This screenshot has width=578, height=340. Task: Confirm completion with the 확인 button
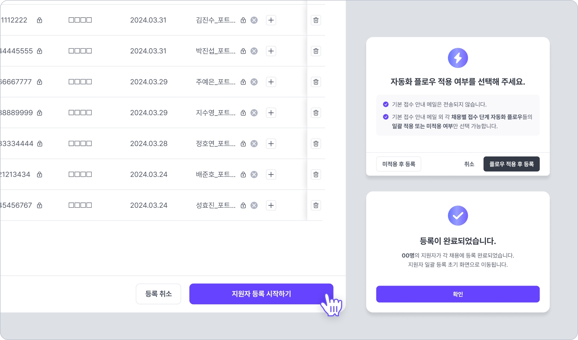458,294
